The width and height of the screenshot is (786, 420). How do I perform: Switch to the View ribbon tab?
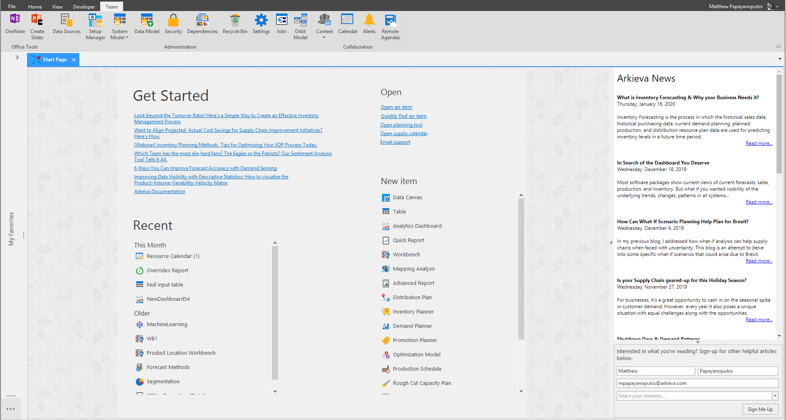coord(57,7)
